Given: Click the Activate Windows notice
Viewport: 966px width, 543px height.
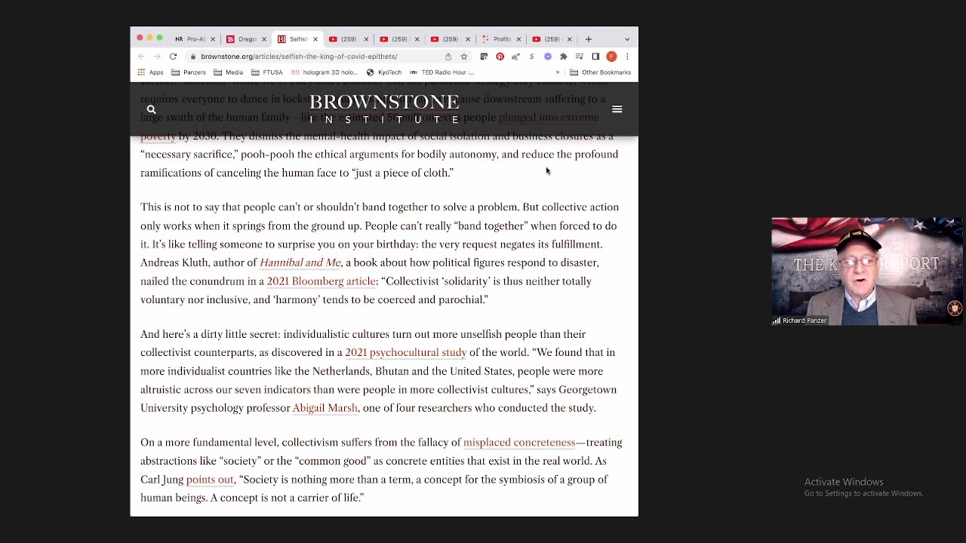Looking at the screenshot, I should click(x=863, y=487).
